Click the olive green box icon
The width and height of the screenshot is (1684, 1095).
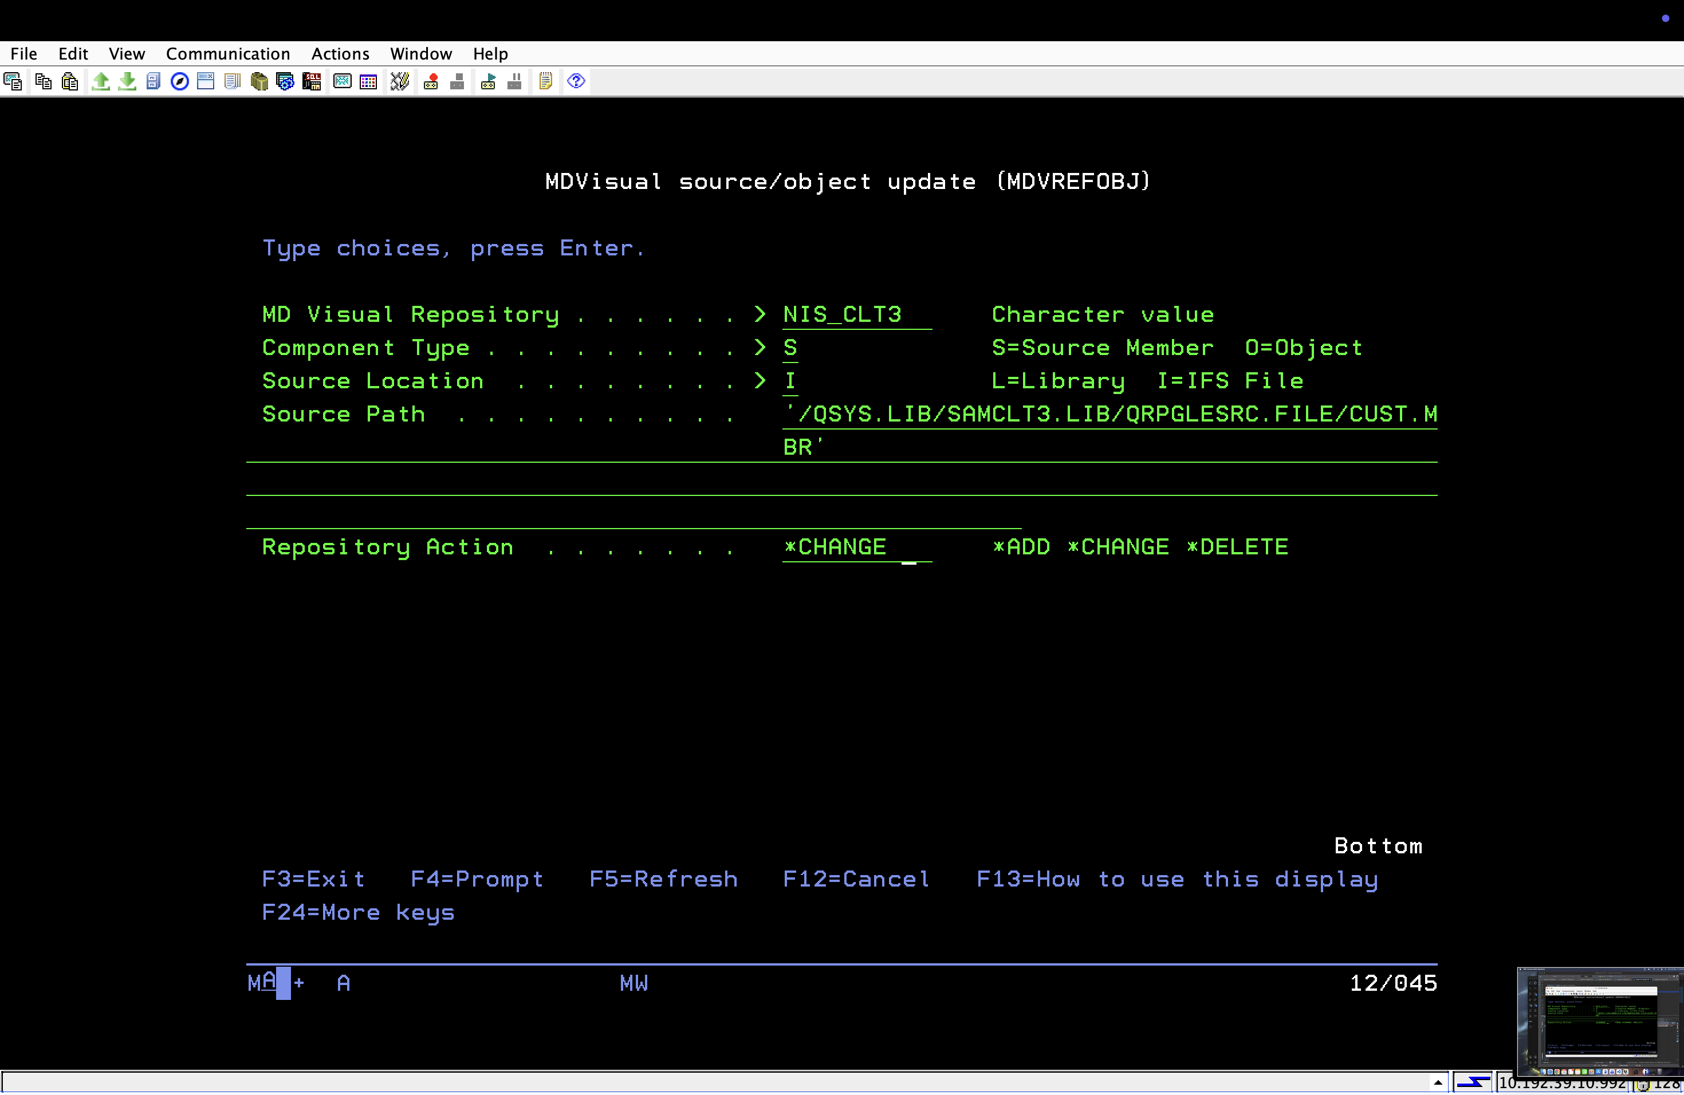(x=259, y=81)
